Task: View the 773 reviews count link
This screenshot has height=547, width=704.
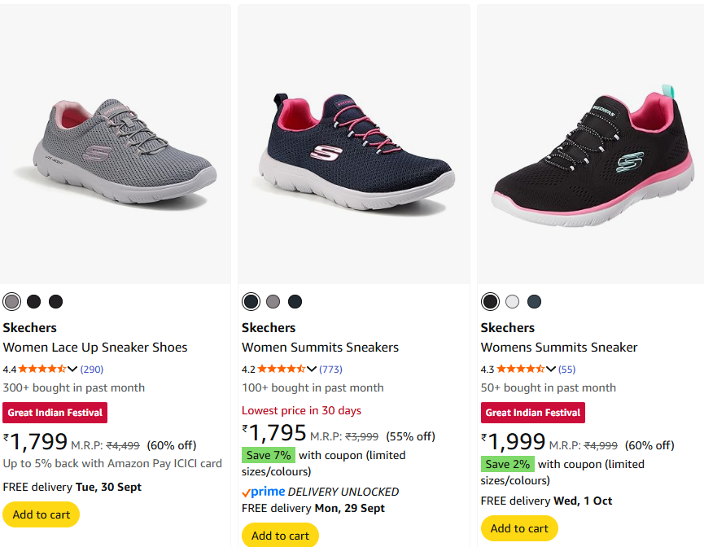Action: click(x=330, y=370)
